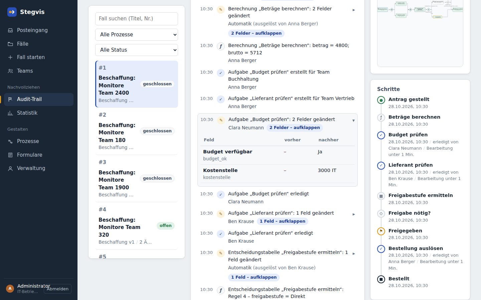Open Statistik in the sidebar
Viewport: 481px width, 300px height.
(x=39, y=113)
